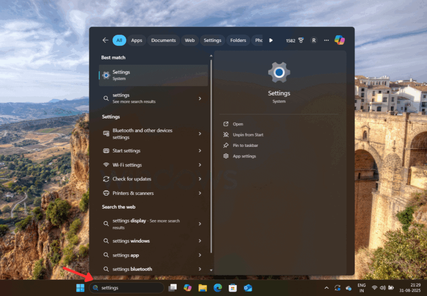The image size is (427, 296).
Task: Select the Documents filter tab
Action: [x=163, y=40]
